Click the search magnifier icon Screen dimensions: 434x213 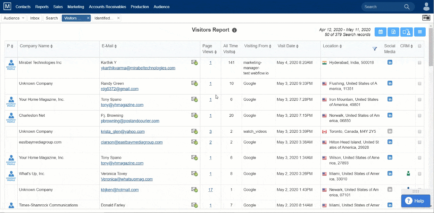coord(407,7)
